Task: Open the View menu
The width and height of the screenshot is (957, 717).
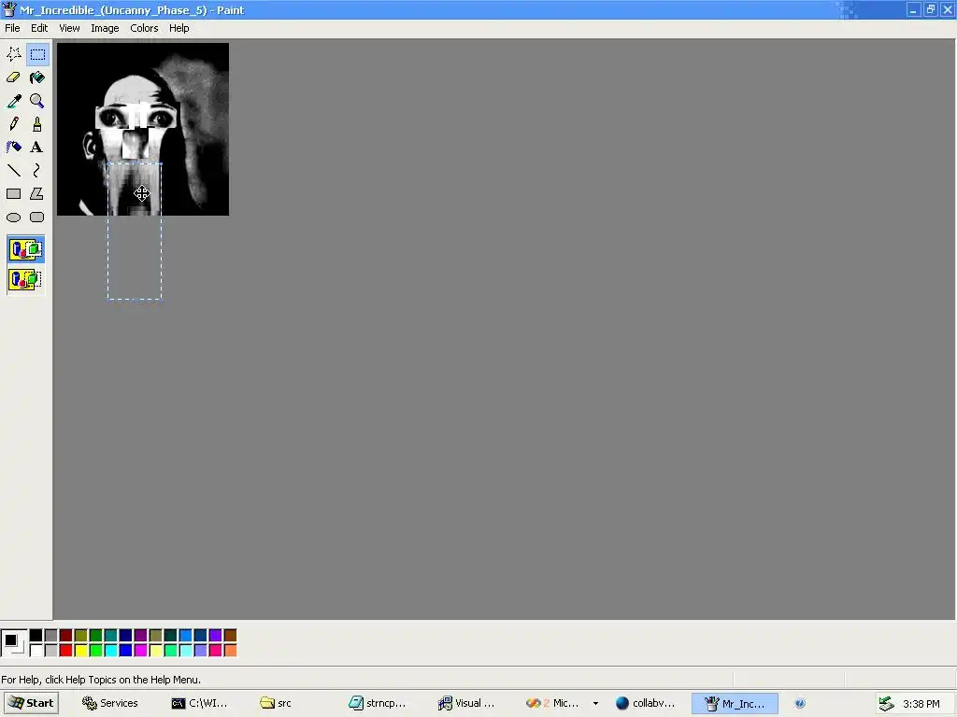Action: [x=69, y=28]
